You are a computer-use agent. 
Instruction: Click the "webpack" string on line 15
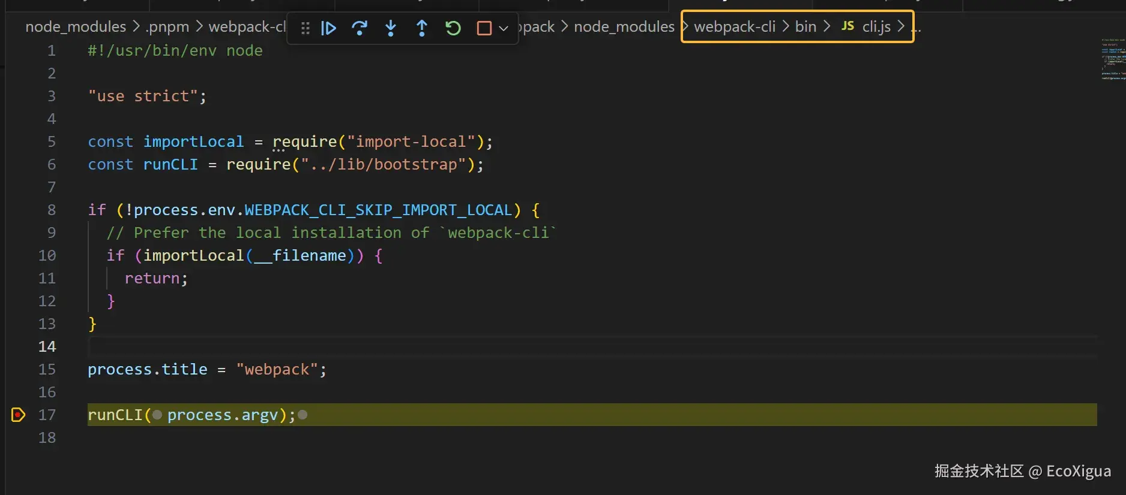pos(277,369)
